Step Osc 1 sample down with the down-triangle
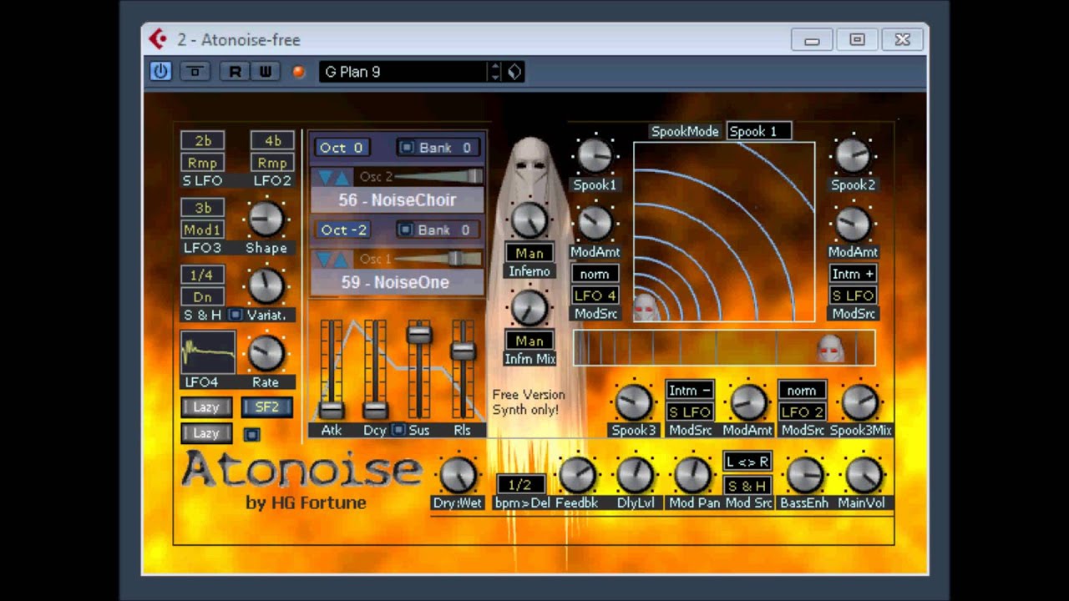 [x=324, y=260]
